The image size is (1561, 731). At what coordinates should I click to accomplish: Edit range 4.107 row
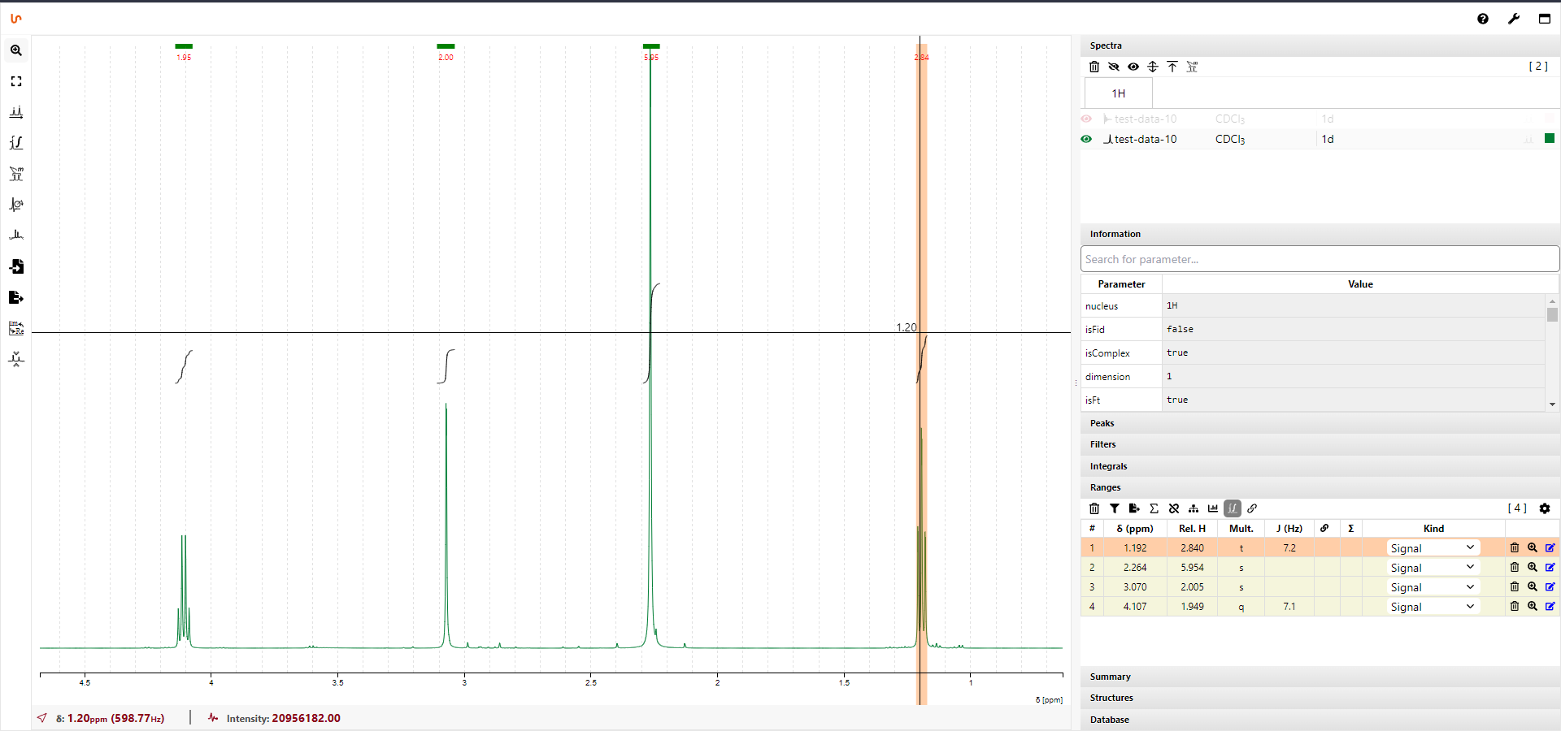1550,606
